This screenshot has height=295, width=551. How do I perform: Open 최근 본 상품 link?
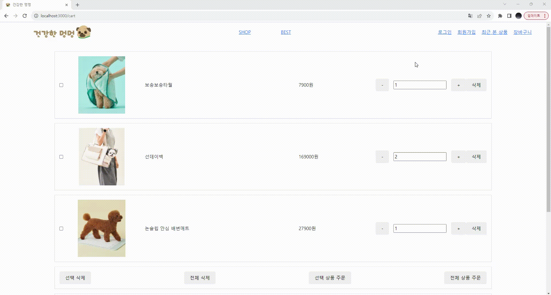[494, 32]
